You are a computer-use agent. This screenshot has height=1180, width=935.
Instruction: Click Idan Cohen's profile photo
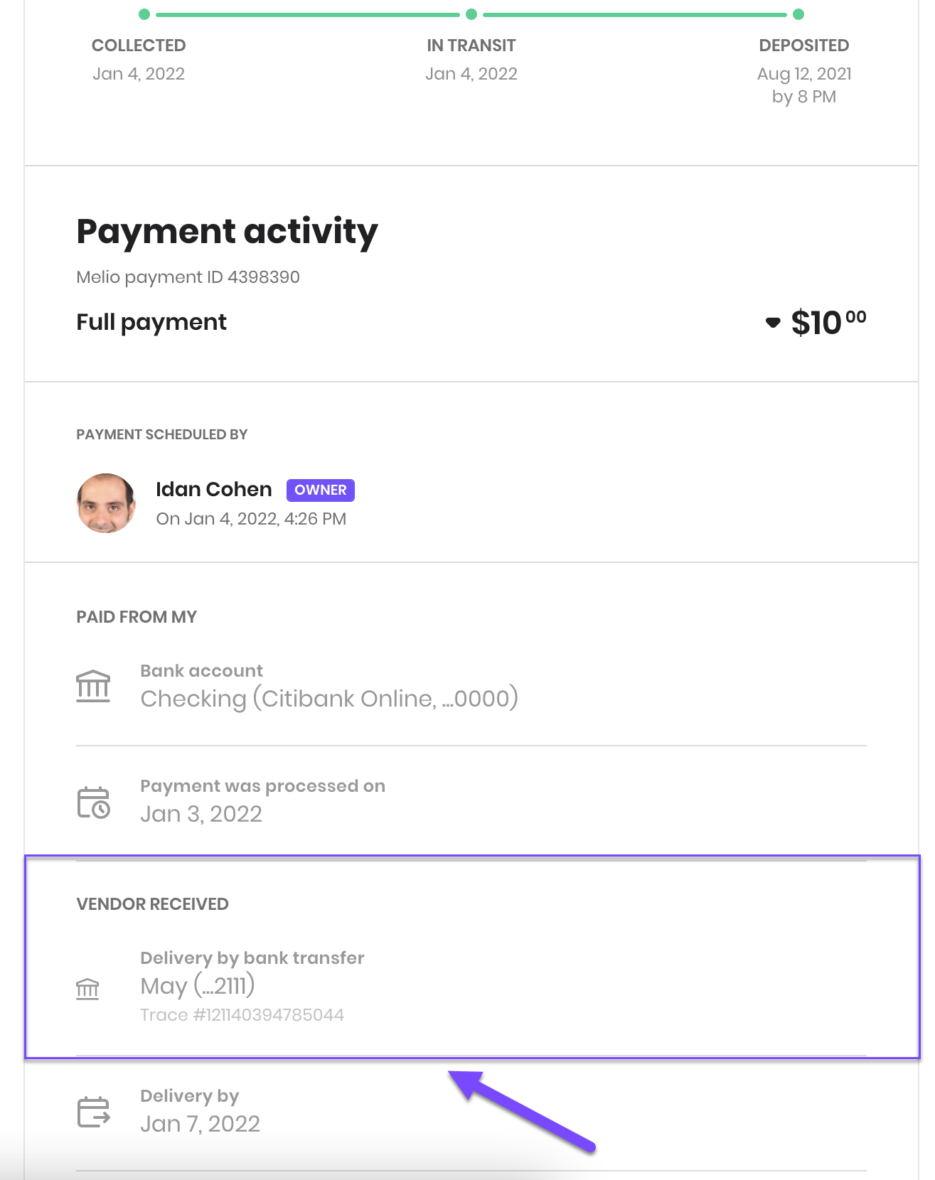[106, 503]
